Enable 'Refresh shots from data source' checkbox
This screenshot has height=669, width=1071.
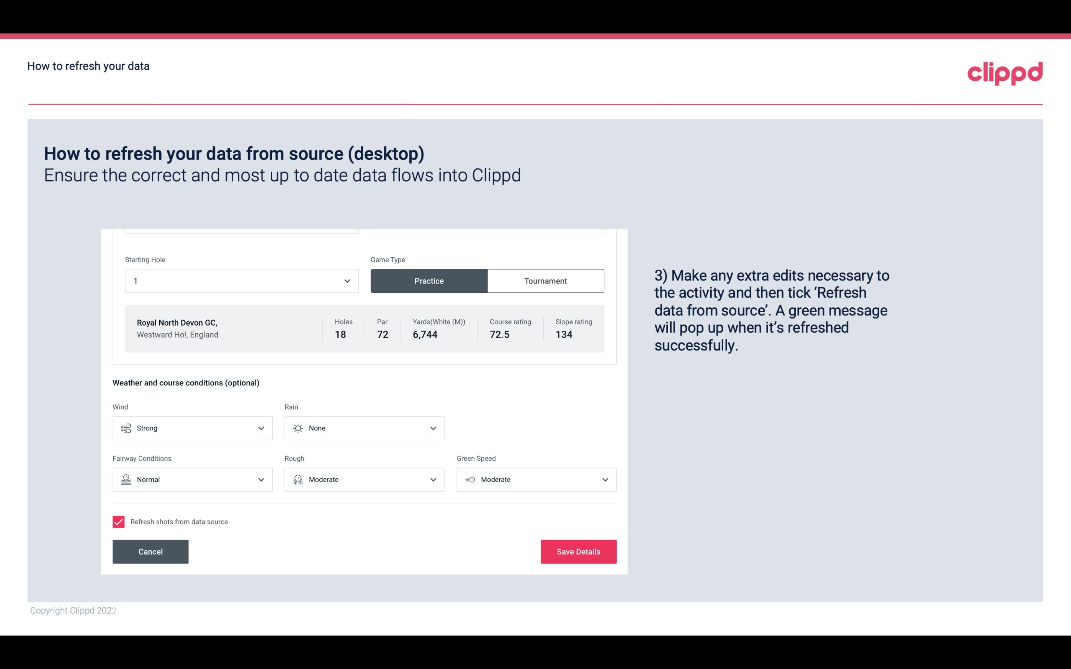118,521
